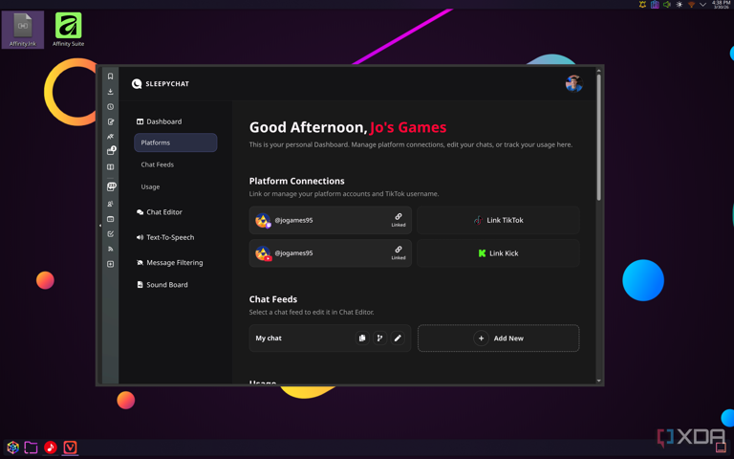Viewport: 734px width, 459px height.
Task: Click the Link TikTok button
Action: click(x=498, y=220)
